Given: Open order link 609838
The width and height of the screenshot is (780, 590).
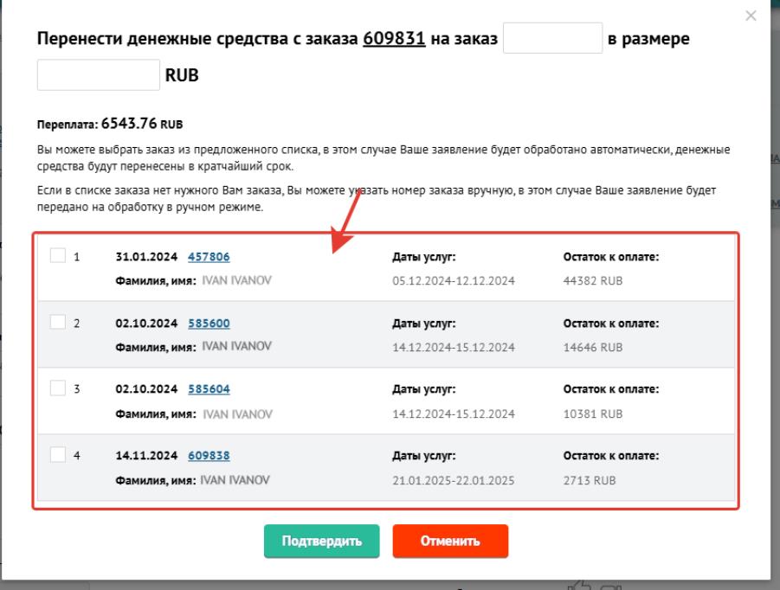Looking at the screenshot, I should (209, 455).
